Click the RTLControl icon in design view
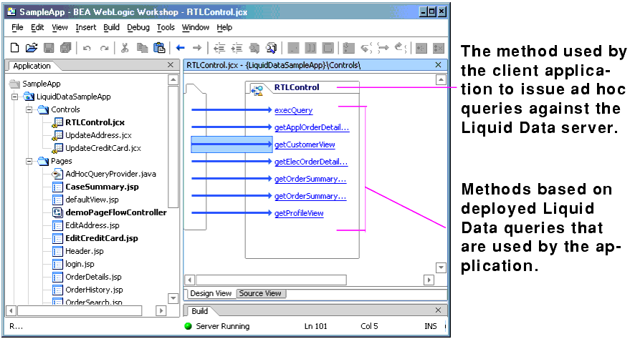 pyautogui.click(x=257, y=91)
